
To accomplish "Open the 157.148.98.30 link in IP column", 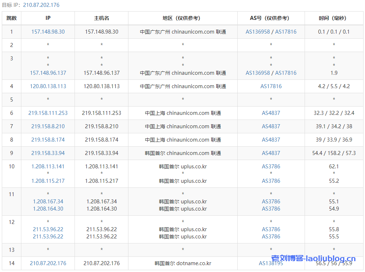I will [x=48, y=32].
